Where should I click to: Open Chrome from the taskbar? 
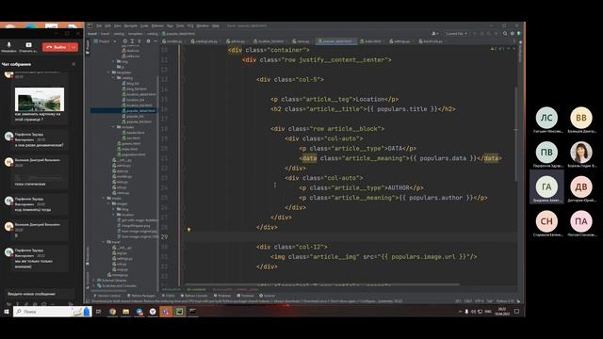tap(113, 312)
